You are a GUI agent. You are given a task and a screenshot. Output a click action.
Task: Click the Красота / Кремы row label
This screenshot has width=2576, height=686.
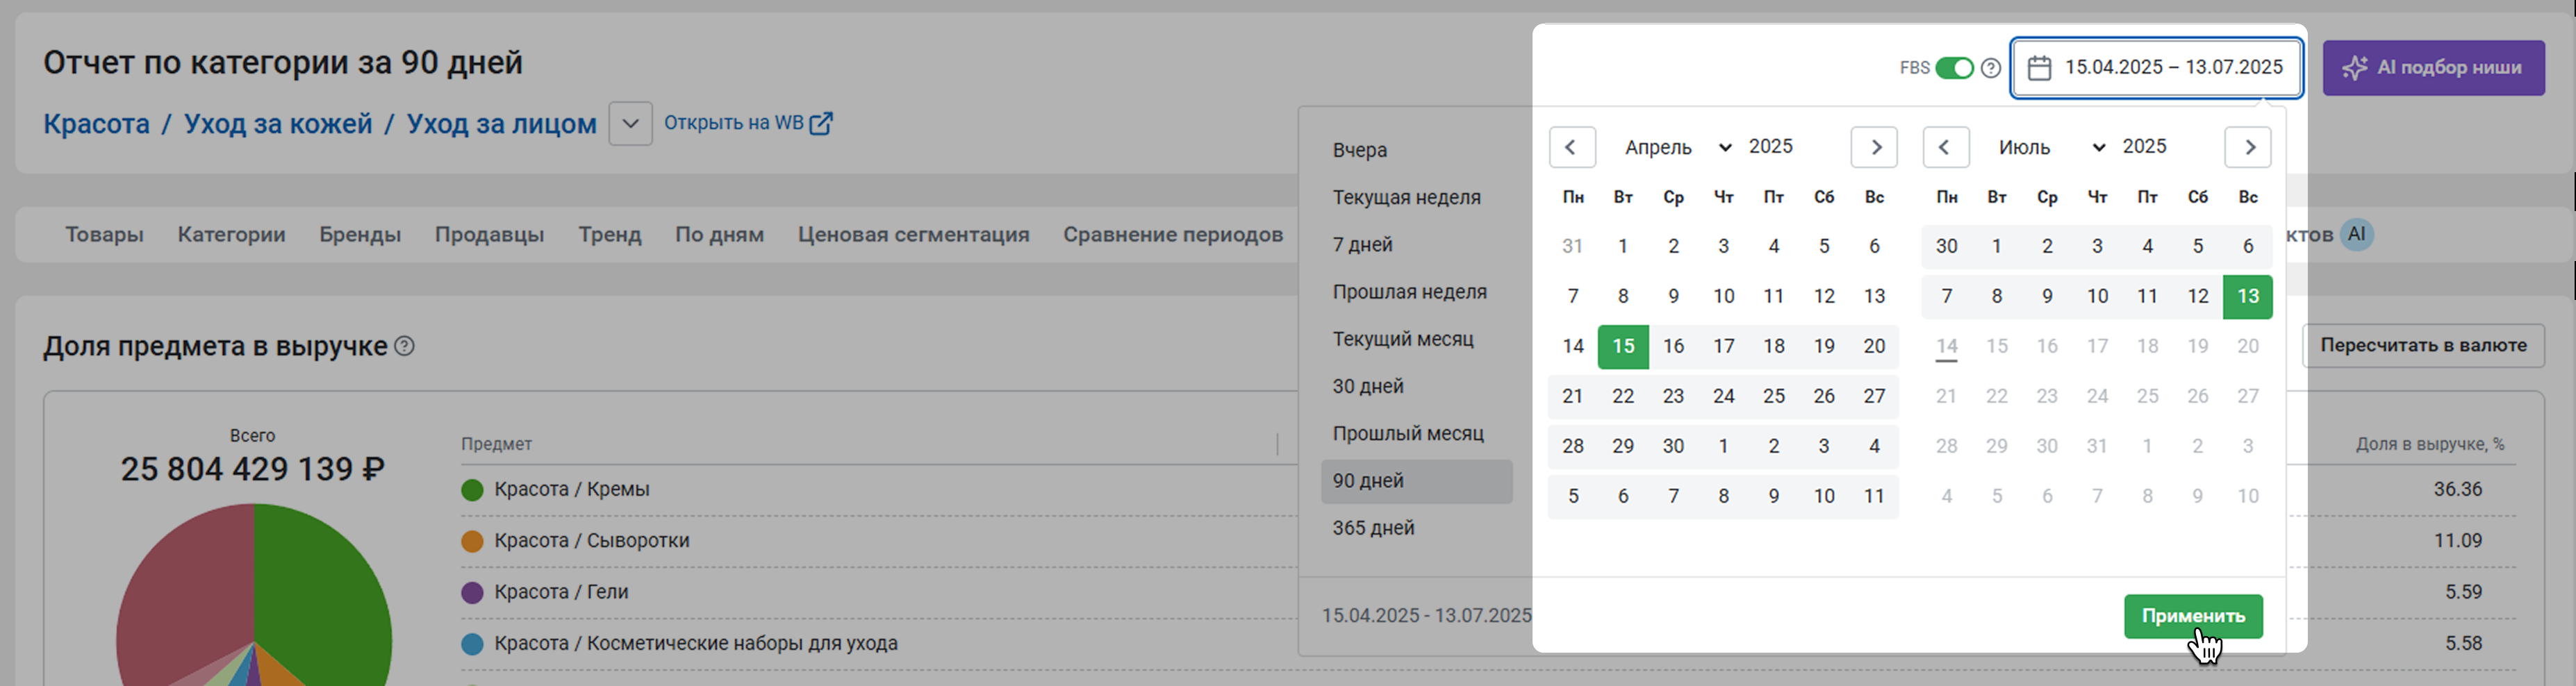[572, 489]
